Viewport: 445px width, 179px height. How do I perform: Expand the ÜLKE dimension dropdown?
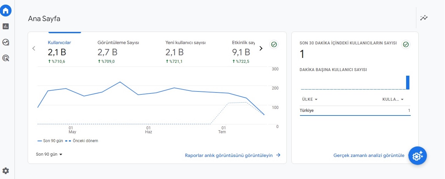pyautogui.click(x=310, y=99)
